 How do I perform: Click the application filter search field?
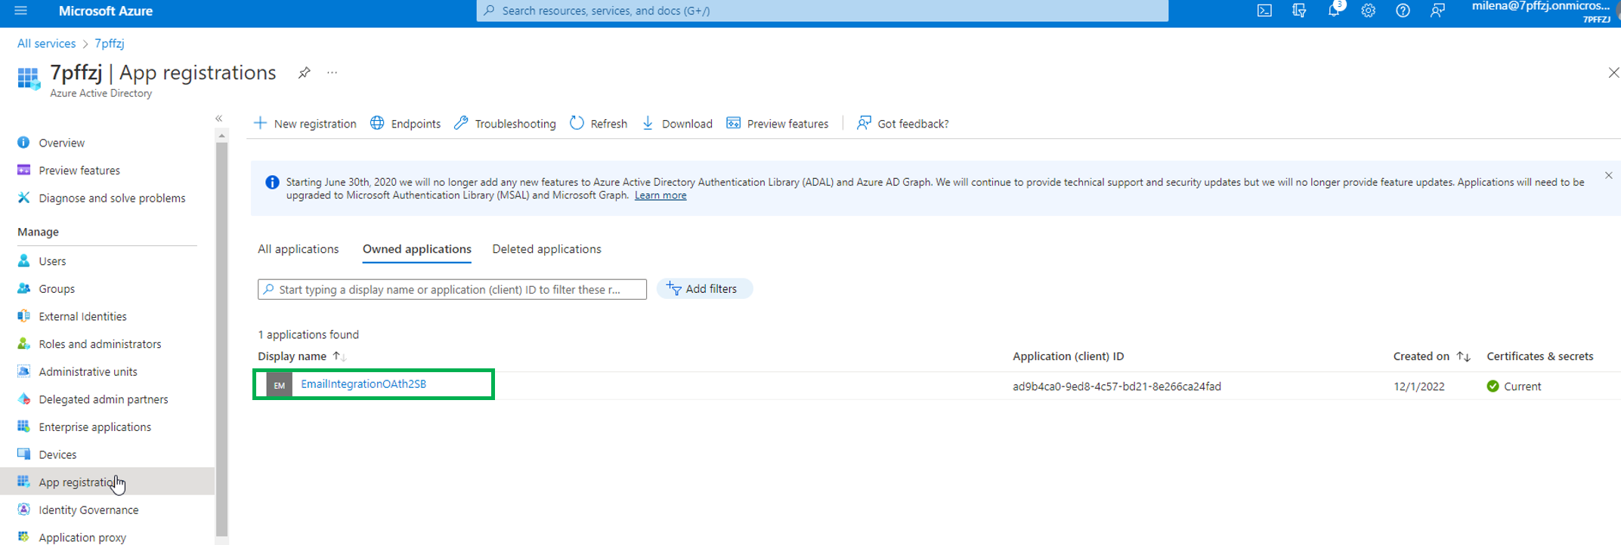click(452, 289)
